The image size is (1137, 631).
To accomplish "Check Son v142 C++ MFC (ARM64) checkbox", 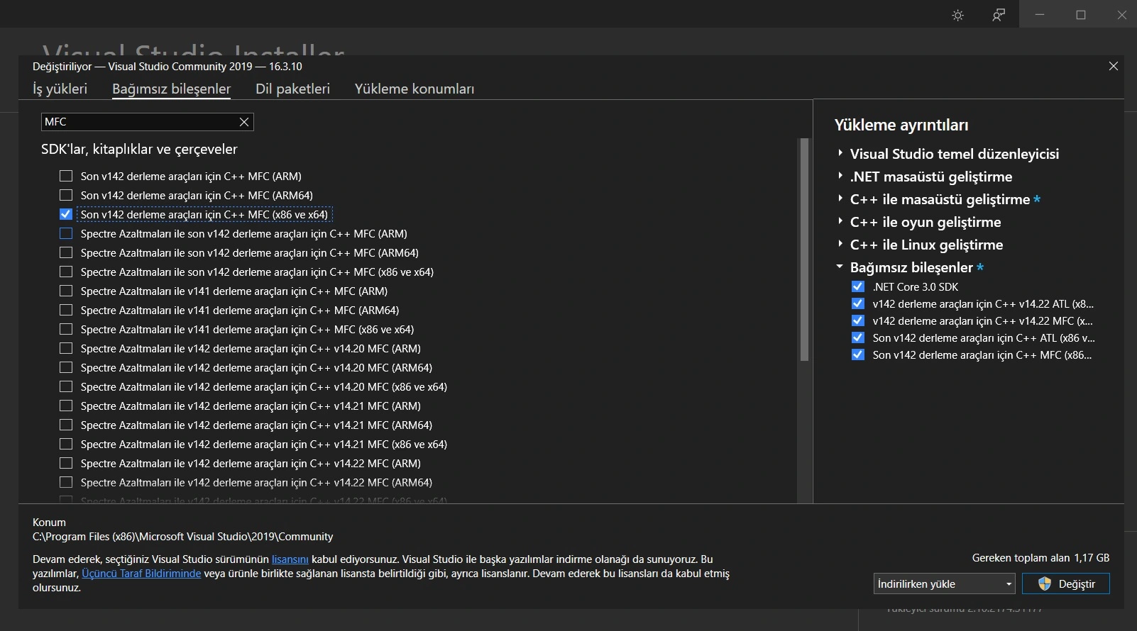I will (66, 195).
